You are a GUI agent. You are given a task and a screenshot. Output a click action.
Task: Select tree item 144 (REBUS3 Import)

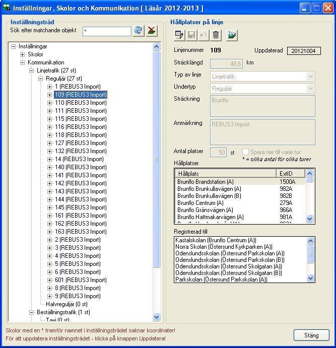[81, 199]
